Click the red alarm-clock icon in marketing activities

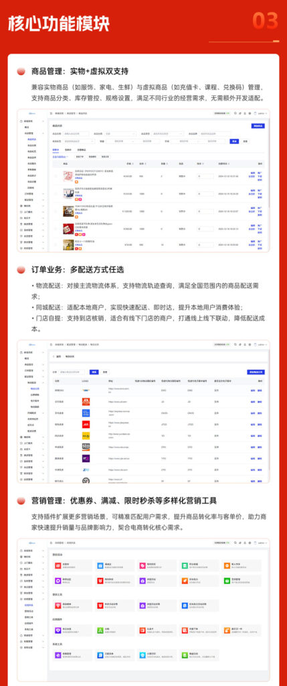pyautogui.click(x=100, y=581)
